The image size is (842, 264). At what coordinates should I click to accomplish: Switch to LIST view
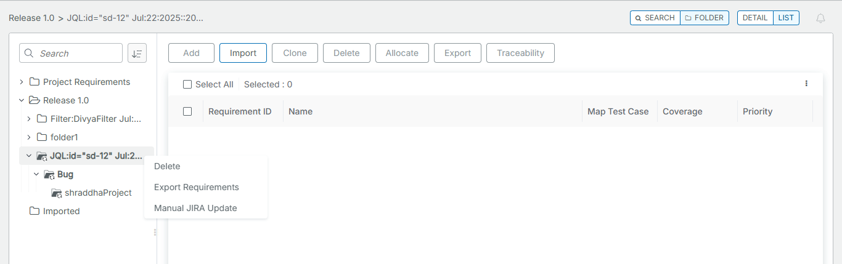786,18
